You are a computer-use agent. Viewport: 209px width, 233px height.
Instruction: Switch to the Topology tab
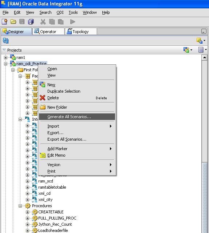pos(81,32)
